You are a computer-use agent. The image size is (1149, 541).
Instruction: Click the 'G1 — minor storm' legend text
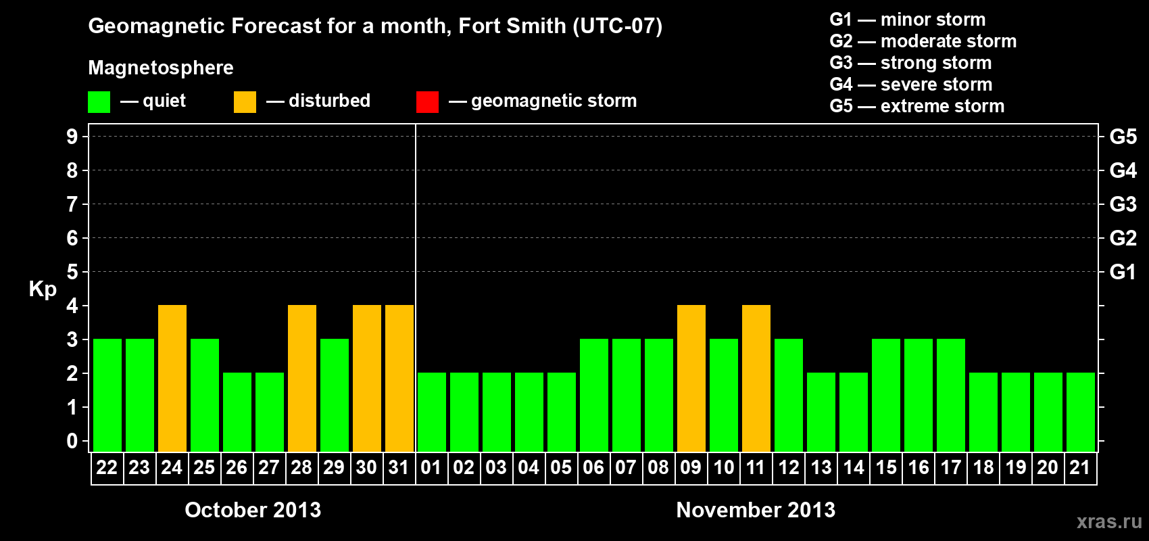(908, 20)
